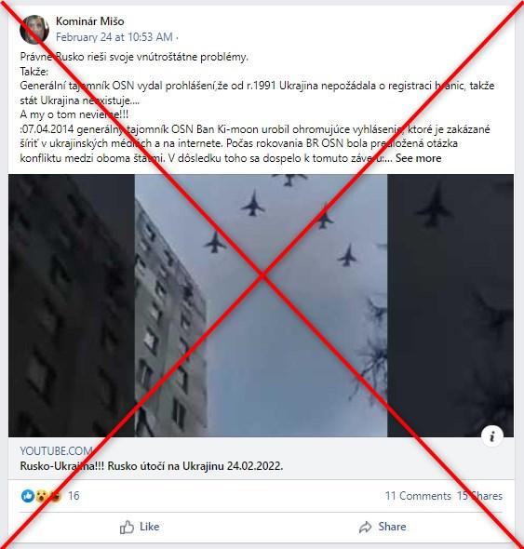This screenshot has height=549, width=524.
Task: Click the blue thumbs-up reaction icon
Action: (x=28, y=496)
